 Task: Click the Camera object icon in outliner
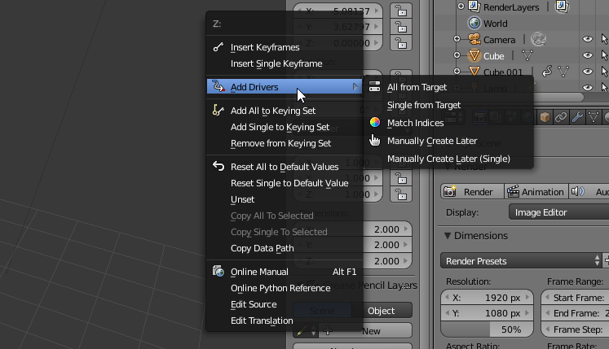point(474,39)
